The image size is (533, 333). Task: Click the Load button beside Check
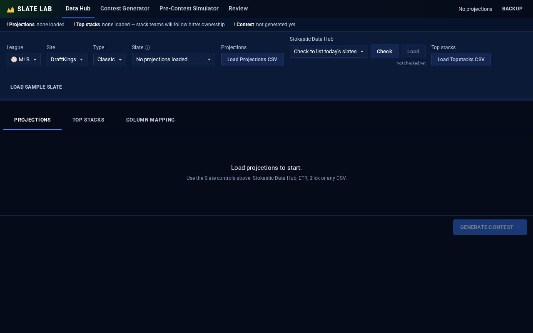[413, 52]
